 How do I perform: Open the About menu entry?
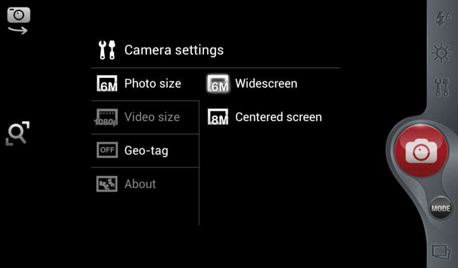[145, 184]
